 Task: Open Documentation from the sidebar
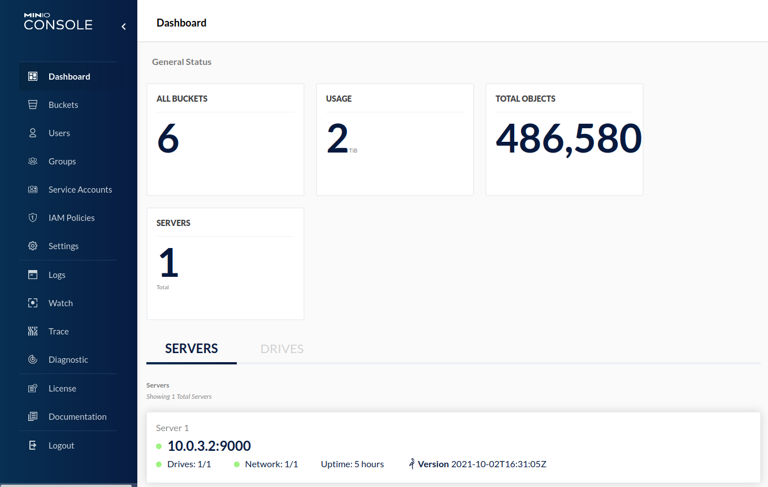coord(33,416)
